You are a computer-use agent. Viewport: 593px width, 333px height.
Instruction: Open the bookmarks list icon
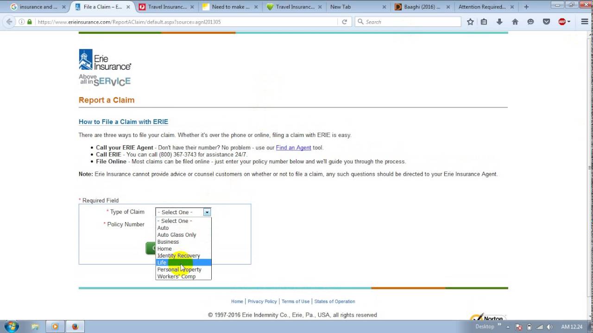(x=484, y=22)
